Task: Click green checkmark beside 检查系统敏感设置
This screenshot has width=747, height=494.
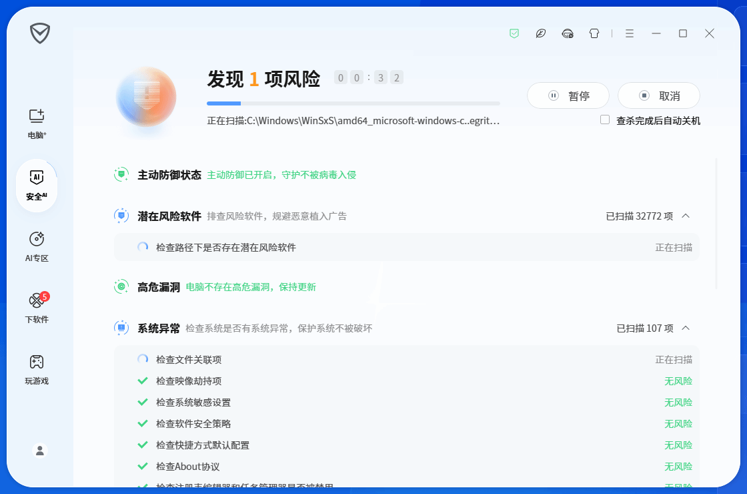Action: pos(143,402)
